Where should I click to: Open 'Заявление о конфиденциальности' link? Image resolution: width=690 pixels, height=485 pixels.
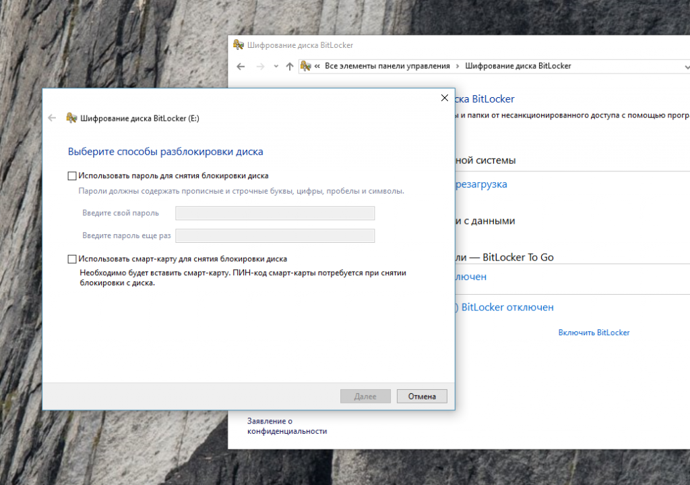[x=287, y=426]
